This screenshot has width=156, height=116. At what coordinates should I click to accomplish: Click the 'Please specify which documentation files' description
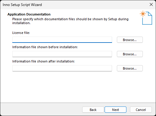point(70,21)
